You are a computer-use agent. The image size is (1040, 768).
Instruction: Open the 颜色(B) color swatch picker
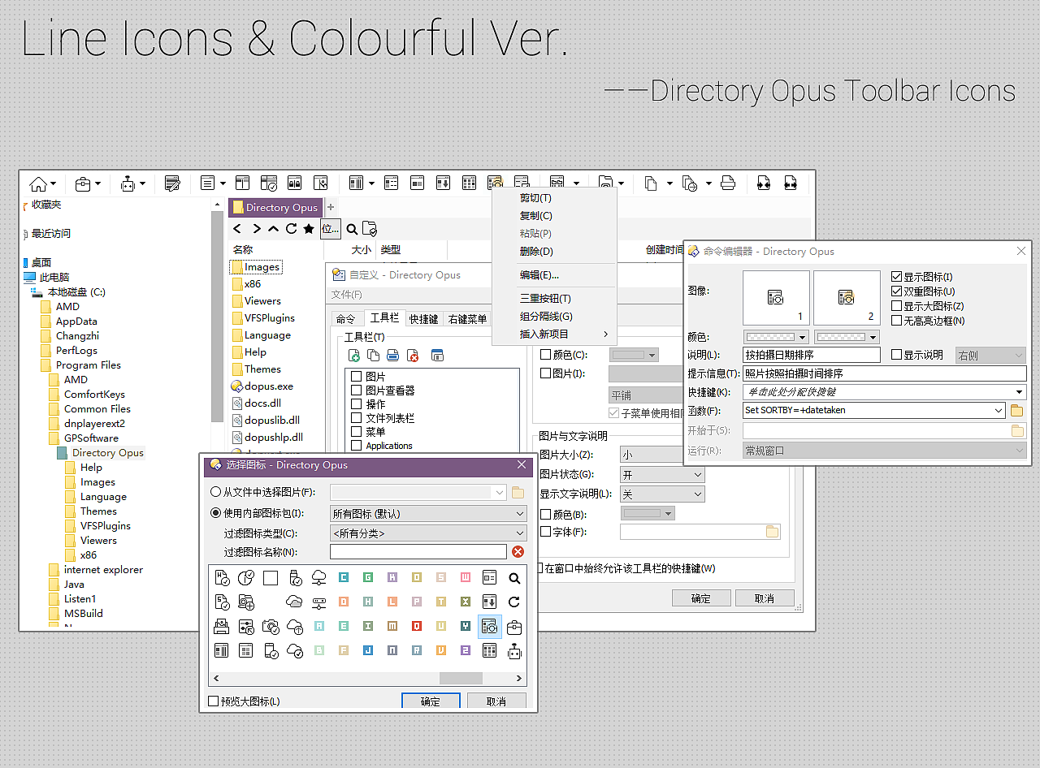(x=648, y=514)
